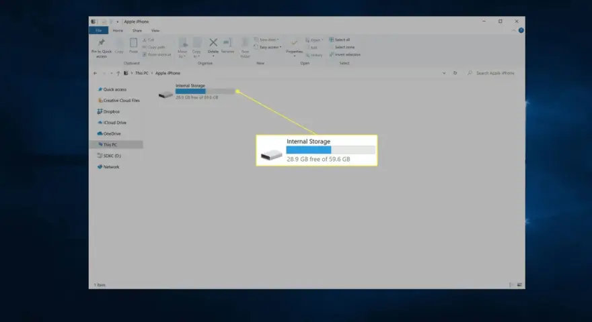
Task: Select Network in the navigation pane
Action: point(108,167)
